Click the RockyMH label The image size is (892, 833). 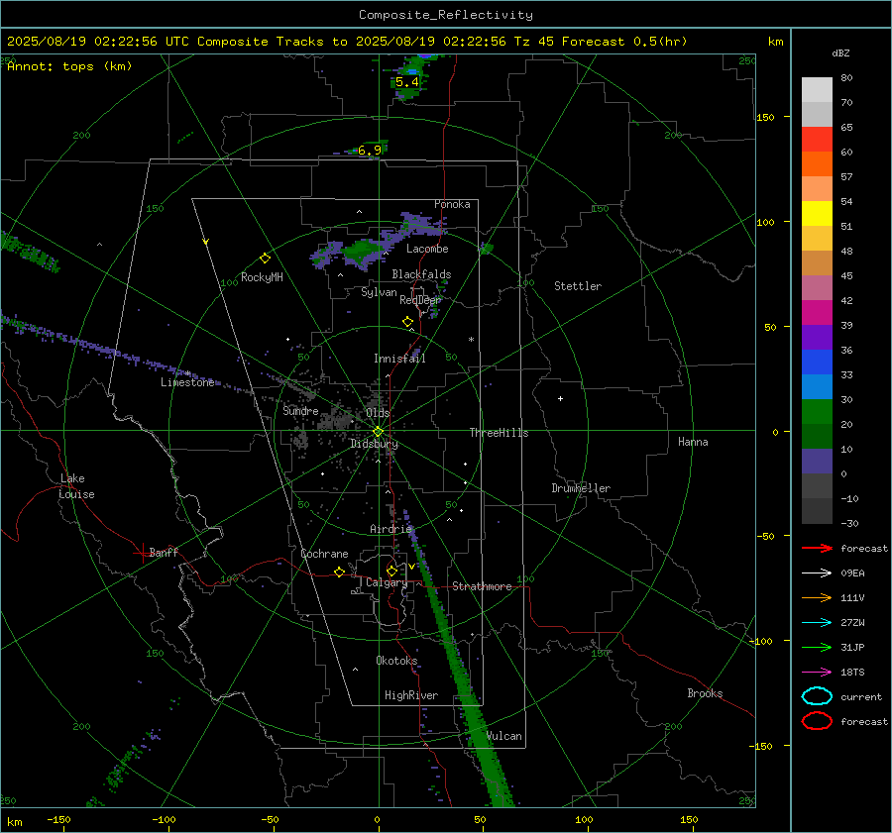click(x=262, y=277)
